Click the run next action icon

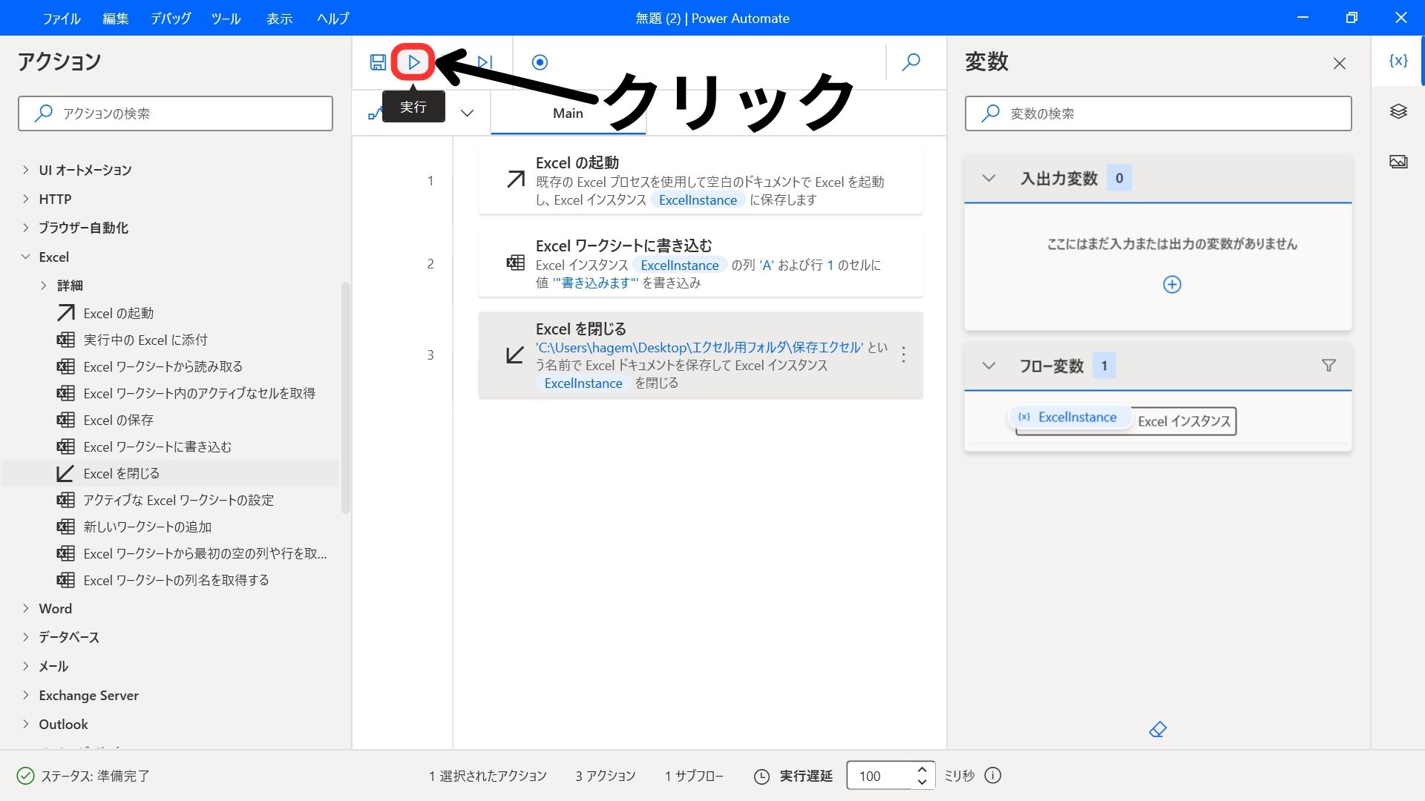485,62
